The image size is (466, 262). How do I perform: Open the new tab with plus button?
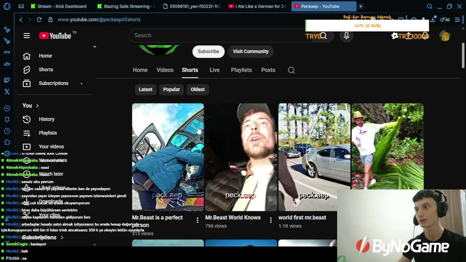click(360, 6)
